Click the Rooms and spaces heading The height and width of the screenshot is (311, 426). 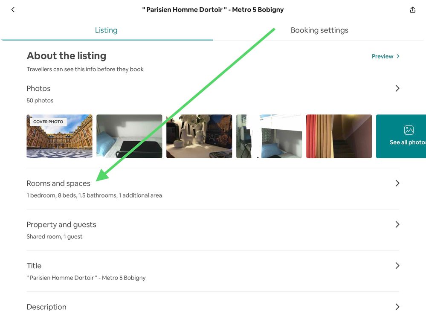click(58, 183)
